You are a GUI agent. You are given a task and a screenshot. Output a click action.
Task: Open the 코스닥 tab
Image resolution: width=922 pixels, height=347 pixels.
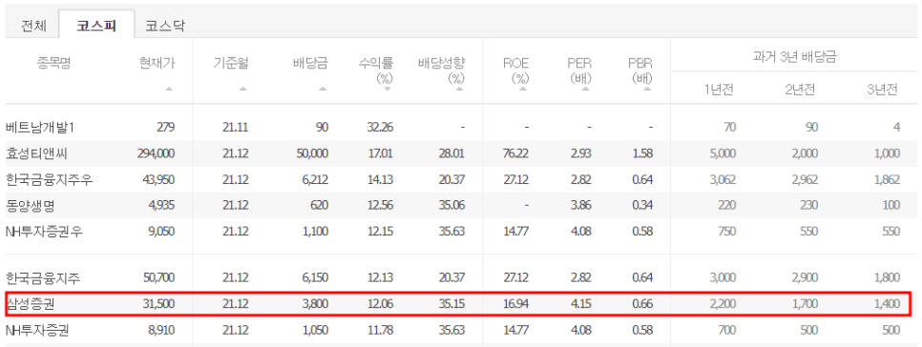click(164, 26)
